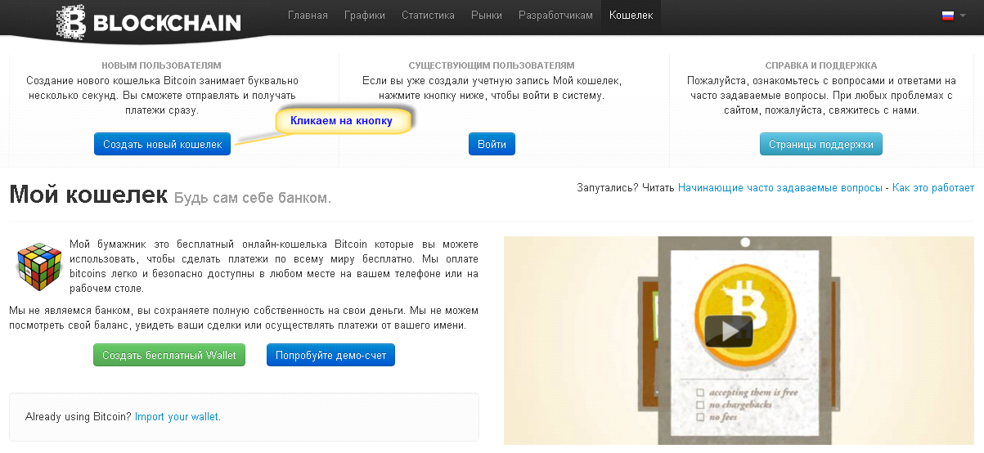Click the СПРАВКА И ПОДДЕРЖКА heading
This screenshot has height=453, width=984.
[821, 65]
